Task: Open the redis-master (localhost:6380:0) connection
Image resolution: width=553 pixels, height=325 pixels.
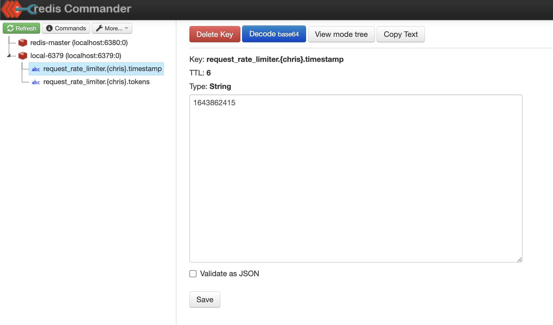Action: [x=79, y=43]
